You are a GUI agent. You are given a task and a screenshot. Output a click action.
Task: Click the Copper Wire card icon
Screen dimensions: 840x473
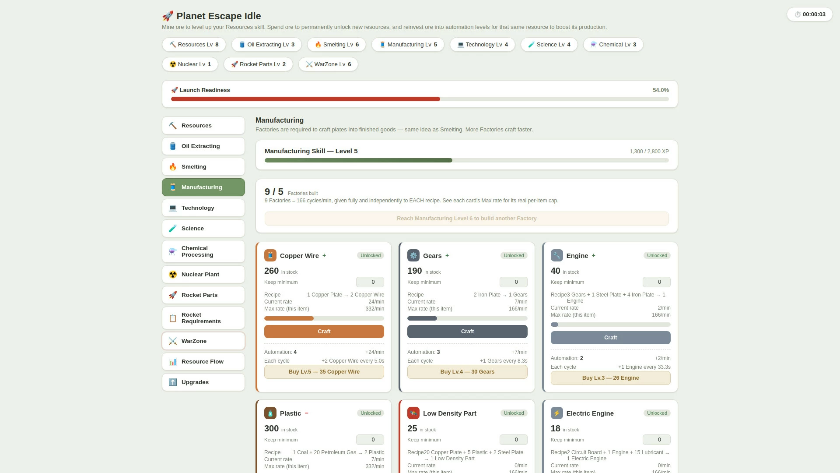click(270, 255)
